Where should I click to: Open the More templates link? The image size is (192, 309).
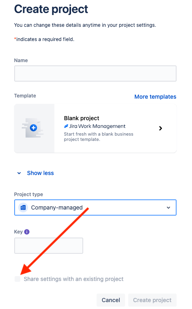coord(155,97)
